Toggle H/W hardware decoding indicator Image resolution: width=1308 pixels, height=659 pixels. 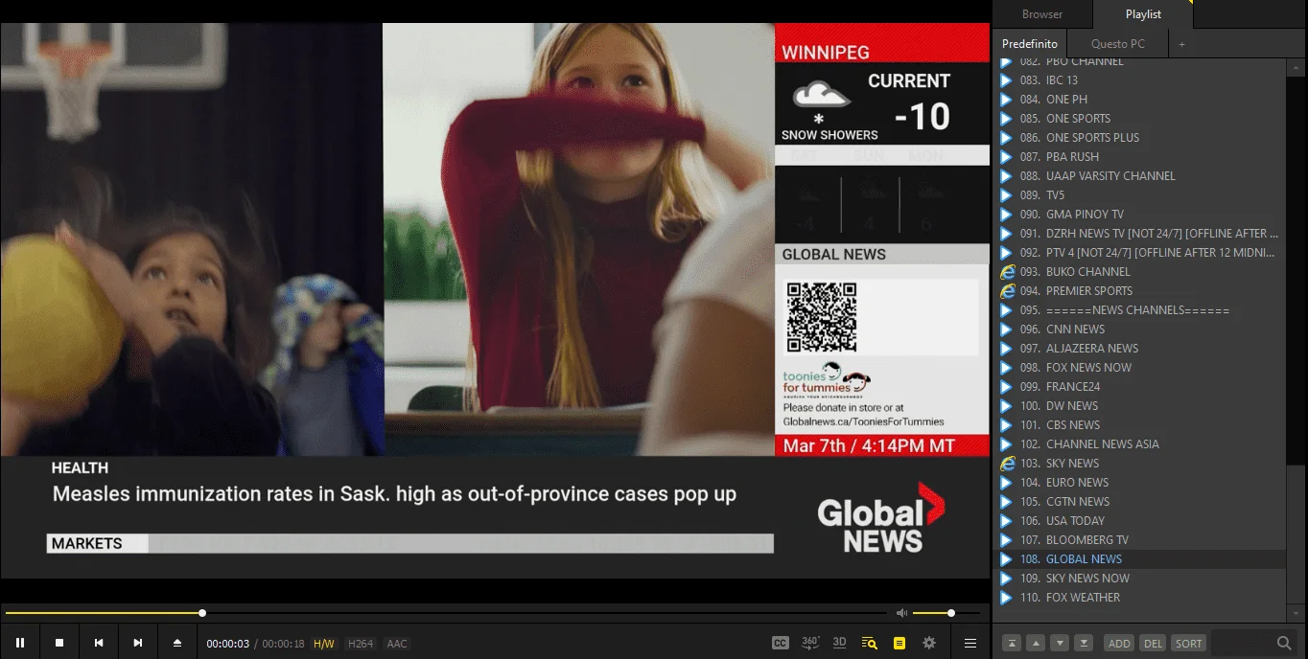(324, 644)
